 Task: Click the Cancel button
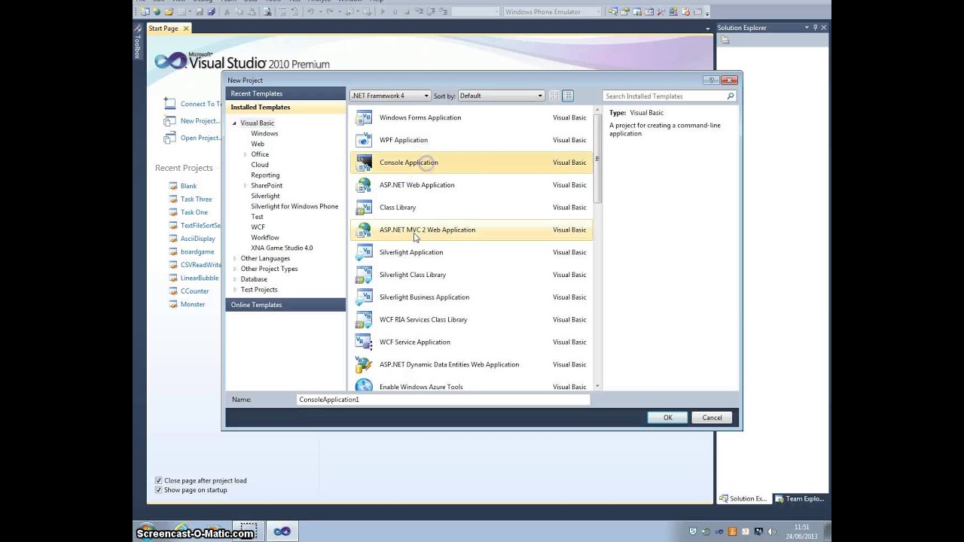712,418
